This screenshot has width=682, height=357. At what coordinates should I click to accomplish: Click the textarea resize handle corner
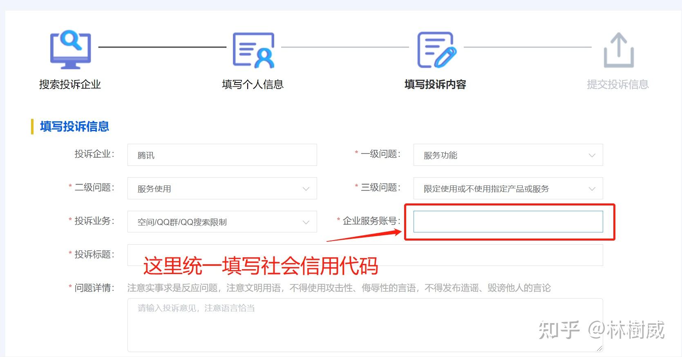click(x=599, y=348)
